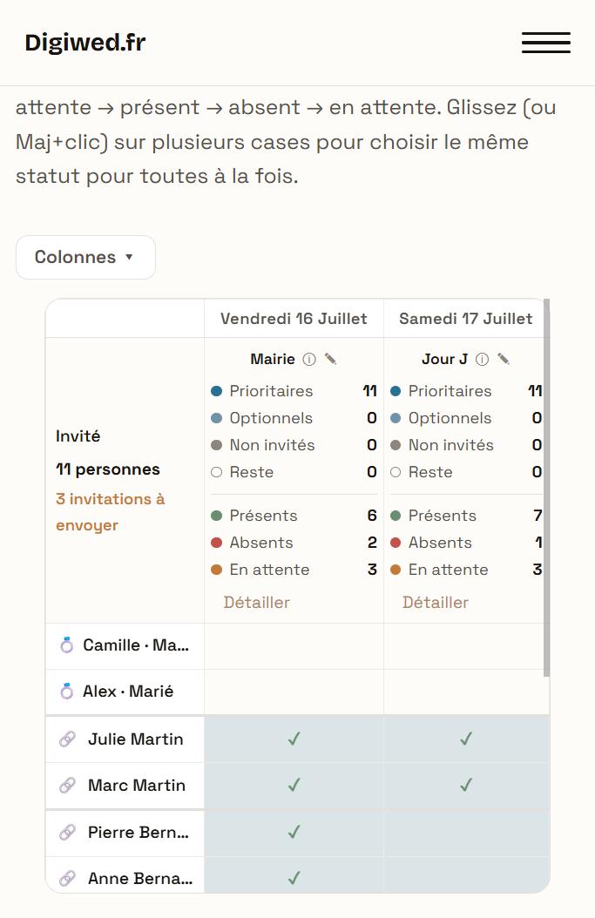Viewport: 595px width, 918px height.
Task: Click ring icon next to Alex
Action: click(x=67, y=692)
